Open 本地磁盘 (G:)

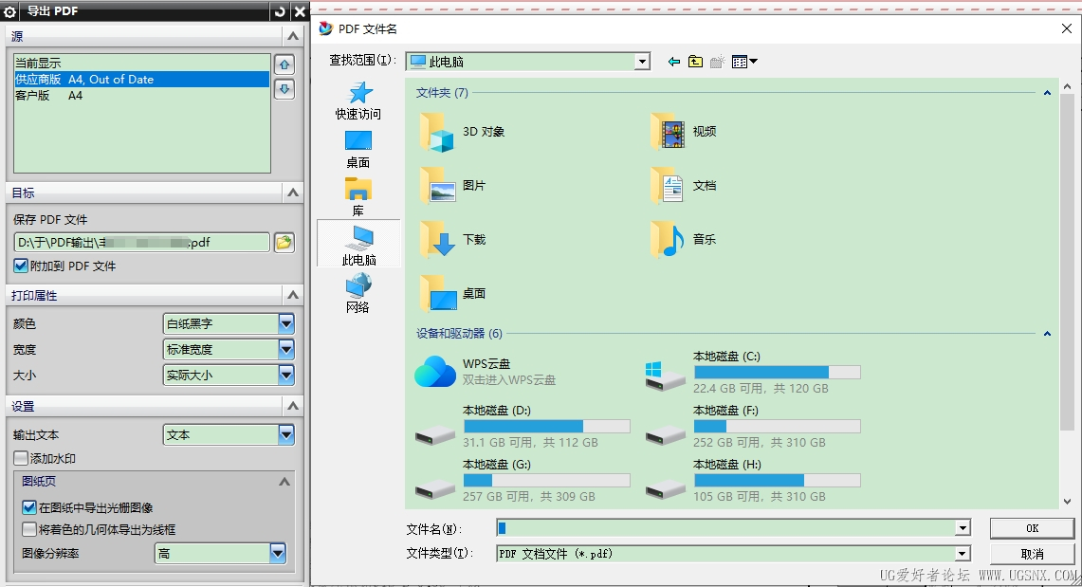click(x=523, y=480)
